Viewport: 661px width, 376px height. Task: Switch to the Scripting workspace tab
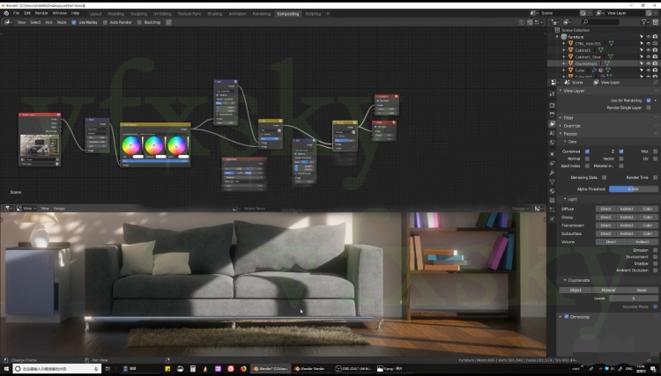(313, 14)
